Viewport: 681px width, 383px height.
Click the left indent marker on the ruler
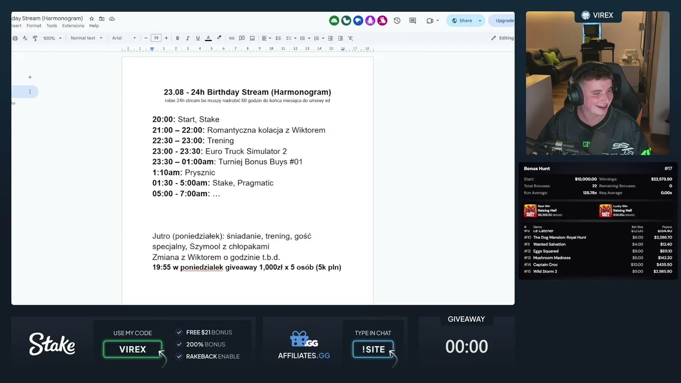(152, 49)
